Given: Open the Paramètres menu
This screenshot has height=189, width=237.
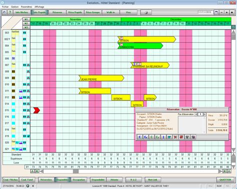Looking at the screenshot, I should (x=26, y=7).
